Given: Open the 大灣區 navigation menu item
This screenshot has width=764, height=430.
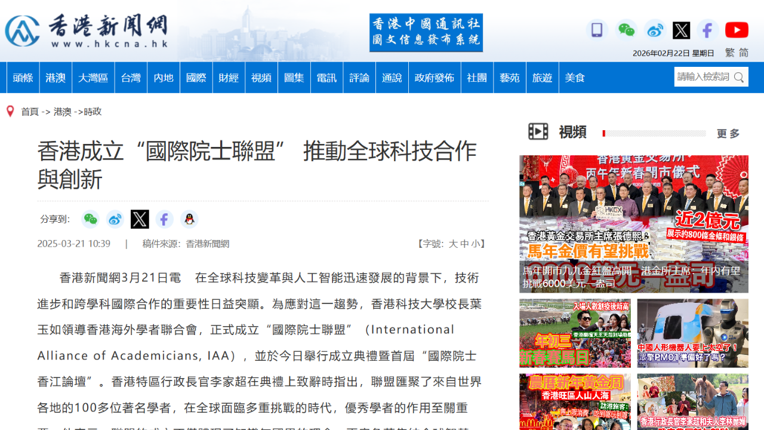Looking at the screenshot, I should pos(93,78).
